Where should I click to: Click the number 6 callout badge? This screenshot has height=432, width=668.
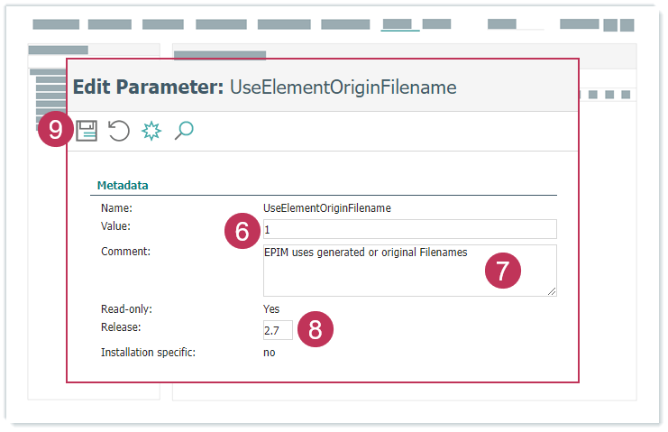point(242,232)
